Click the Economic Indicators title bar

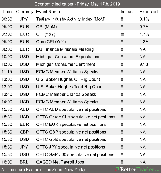(80, 4)
